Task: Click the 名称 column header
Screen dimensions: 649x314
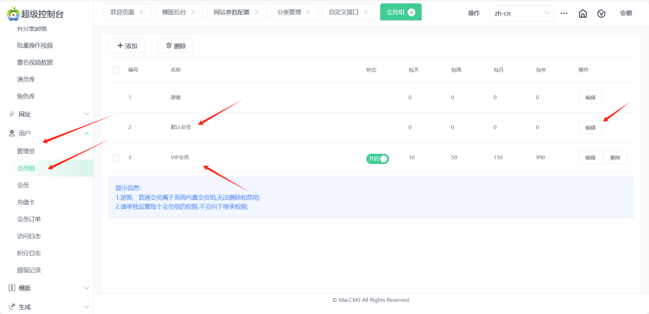Action: click(x=176, y=70)
